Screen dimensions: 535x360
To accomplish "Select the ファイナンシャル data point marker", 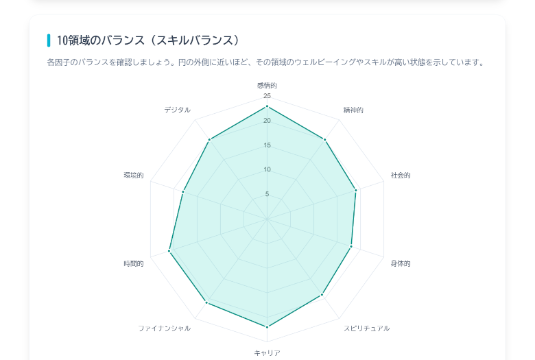I will point(206,302).
